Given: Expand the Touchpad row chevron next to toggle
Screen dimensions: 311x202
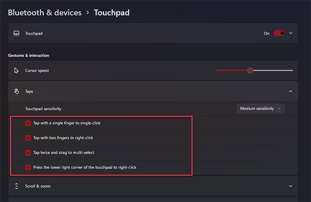Looking at the screenshot, I should [x=290, y=34].
